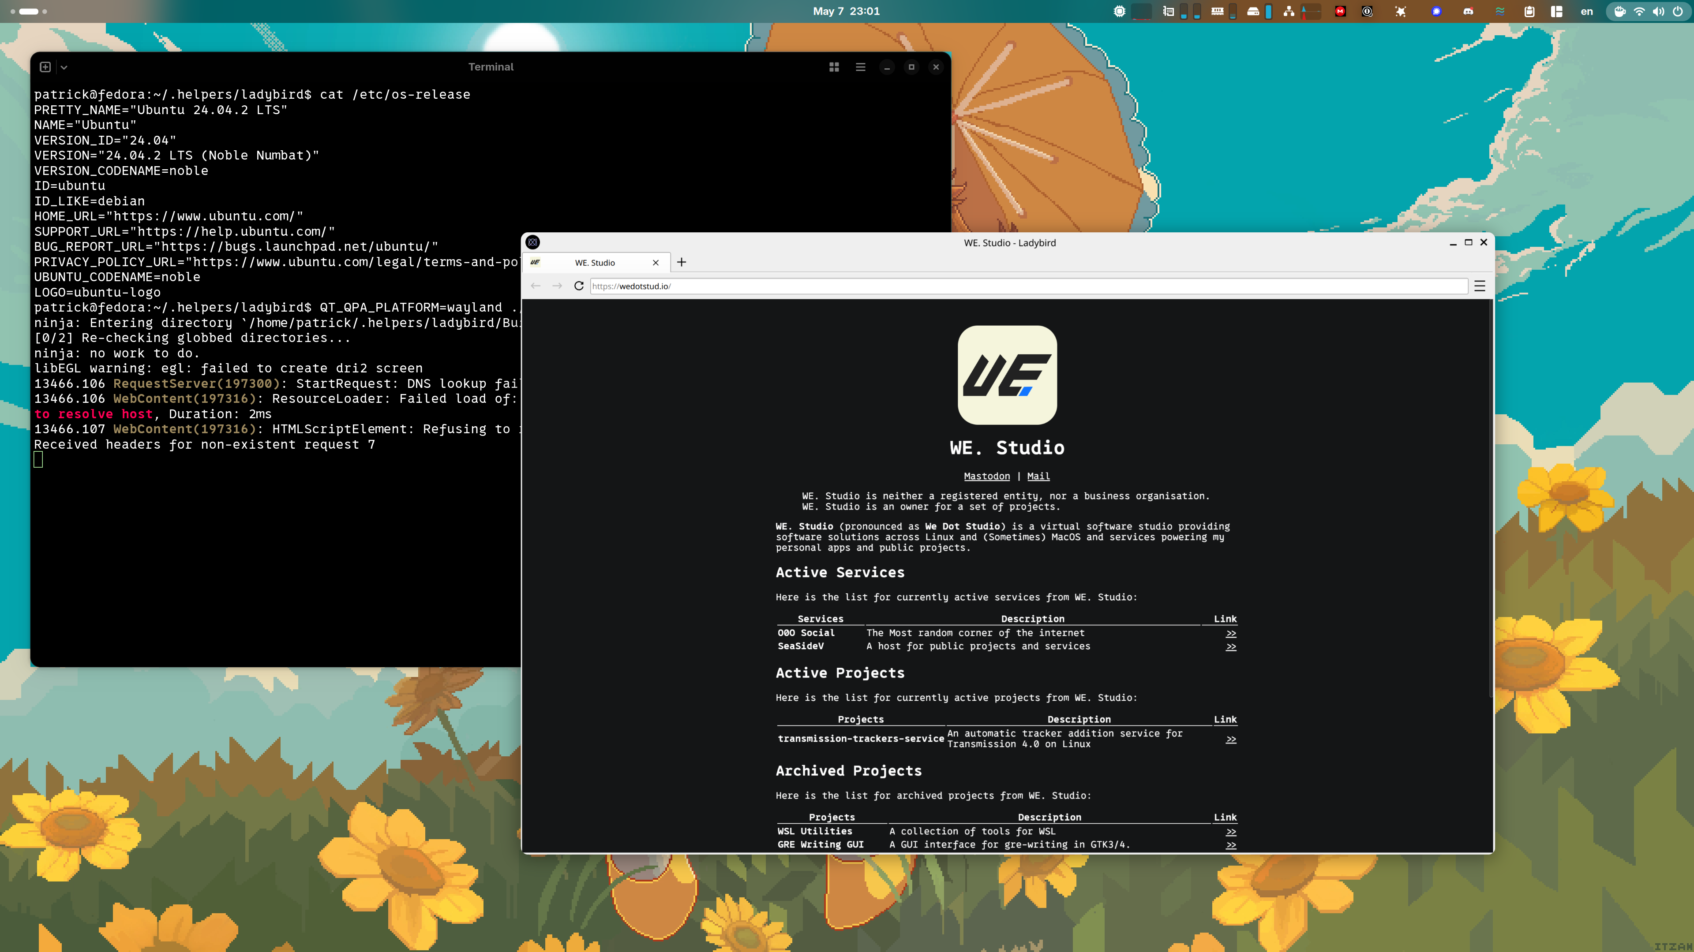Open terminal tab overview grid
The image size is (1694, 952).
(x=834, y=67)
